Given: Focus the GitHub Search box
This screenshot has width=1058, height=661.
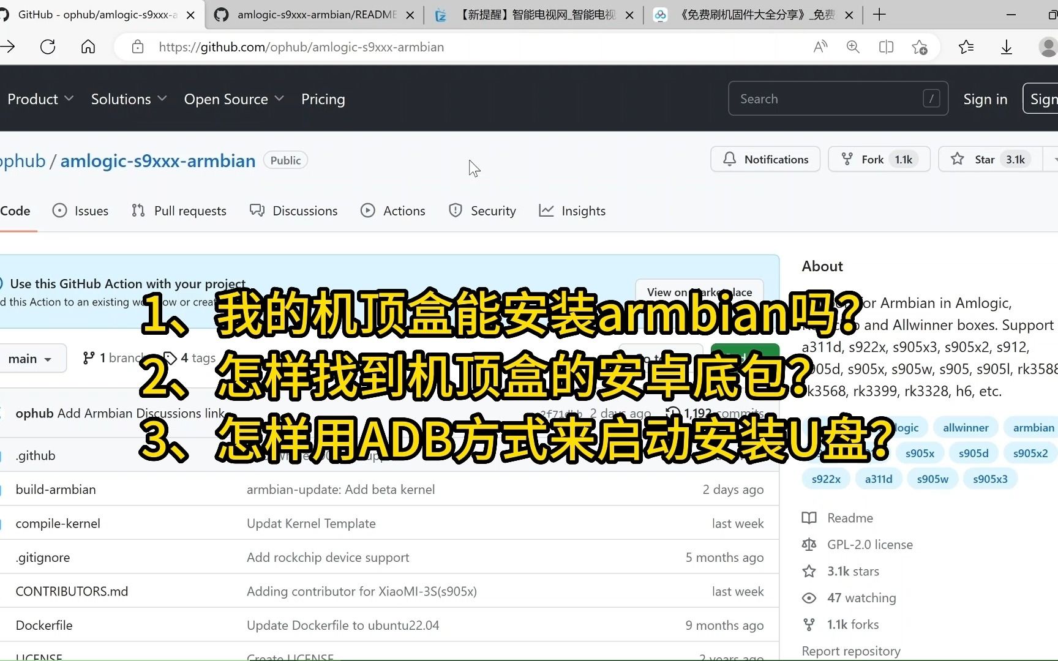Looking at the screenshot, I should [838, 99].
